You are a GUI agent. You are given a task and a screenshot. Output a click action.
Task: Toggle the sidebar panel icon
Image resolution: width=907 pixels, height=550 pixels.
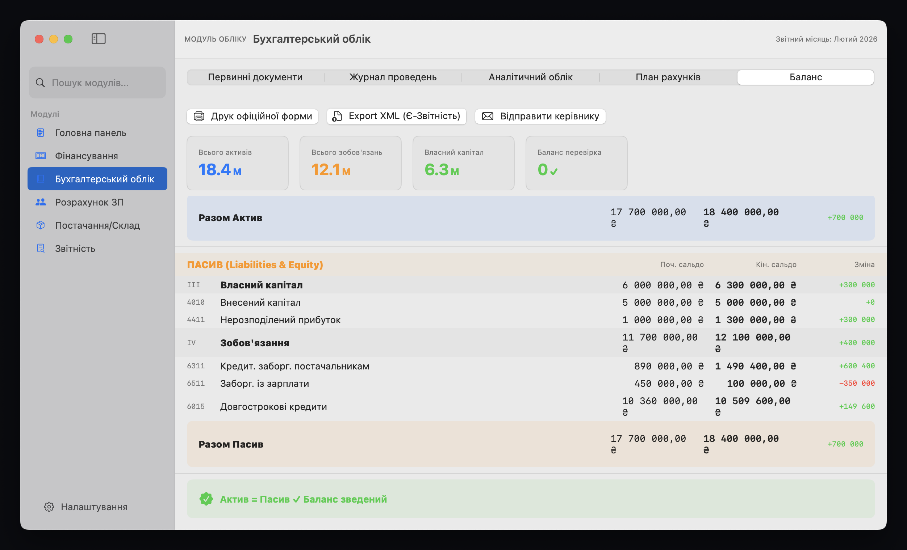pos(98,39)
